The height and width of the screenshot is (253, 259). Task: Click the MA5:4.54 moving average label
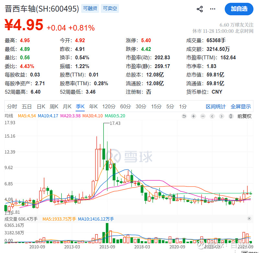coord(27,116)
